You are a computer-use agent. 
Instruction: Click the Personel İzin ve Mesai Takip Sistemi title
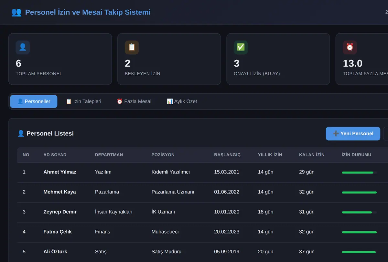[x=88, y=12]
